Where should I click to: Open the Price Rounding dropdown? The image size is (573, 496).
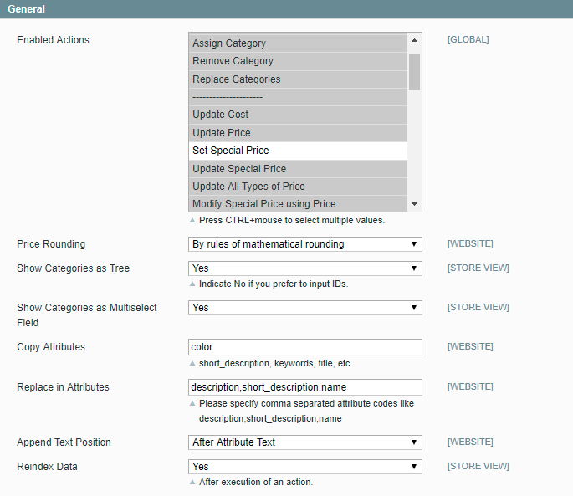304,244
